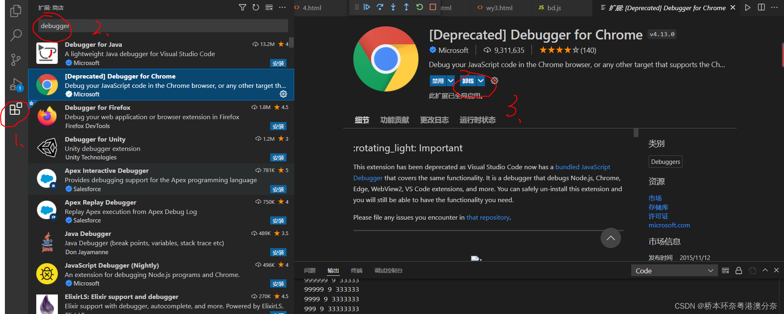Open the Extensions view in activity bar
Image resolution: width=784 pixels, height=314 pixels.
click(16, 109)
